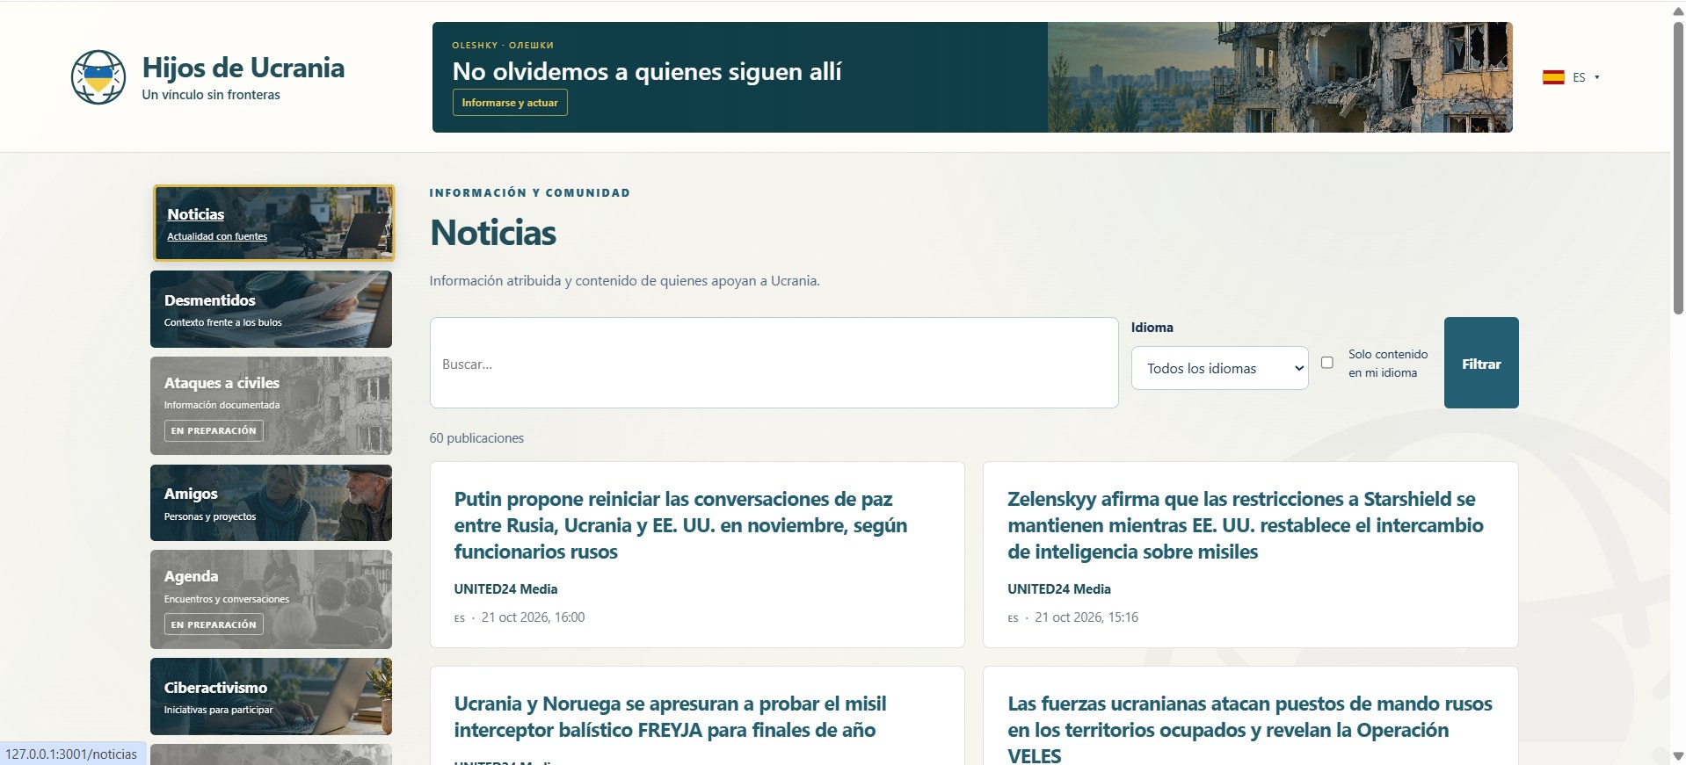Click the Idioma label
This screenshot has width=1686, height=765.
tap(1152, 328)
